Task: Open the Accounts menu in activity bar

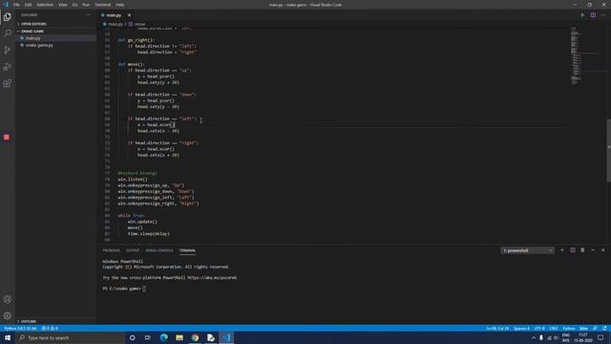Action: [7, 299]
